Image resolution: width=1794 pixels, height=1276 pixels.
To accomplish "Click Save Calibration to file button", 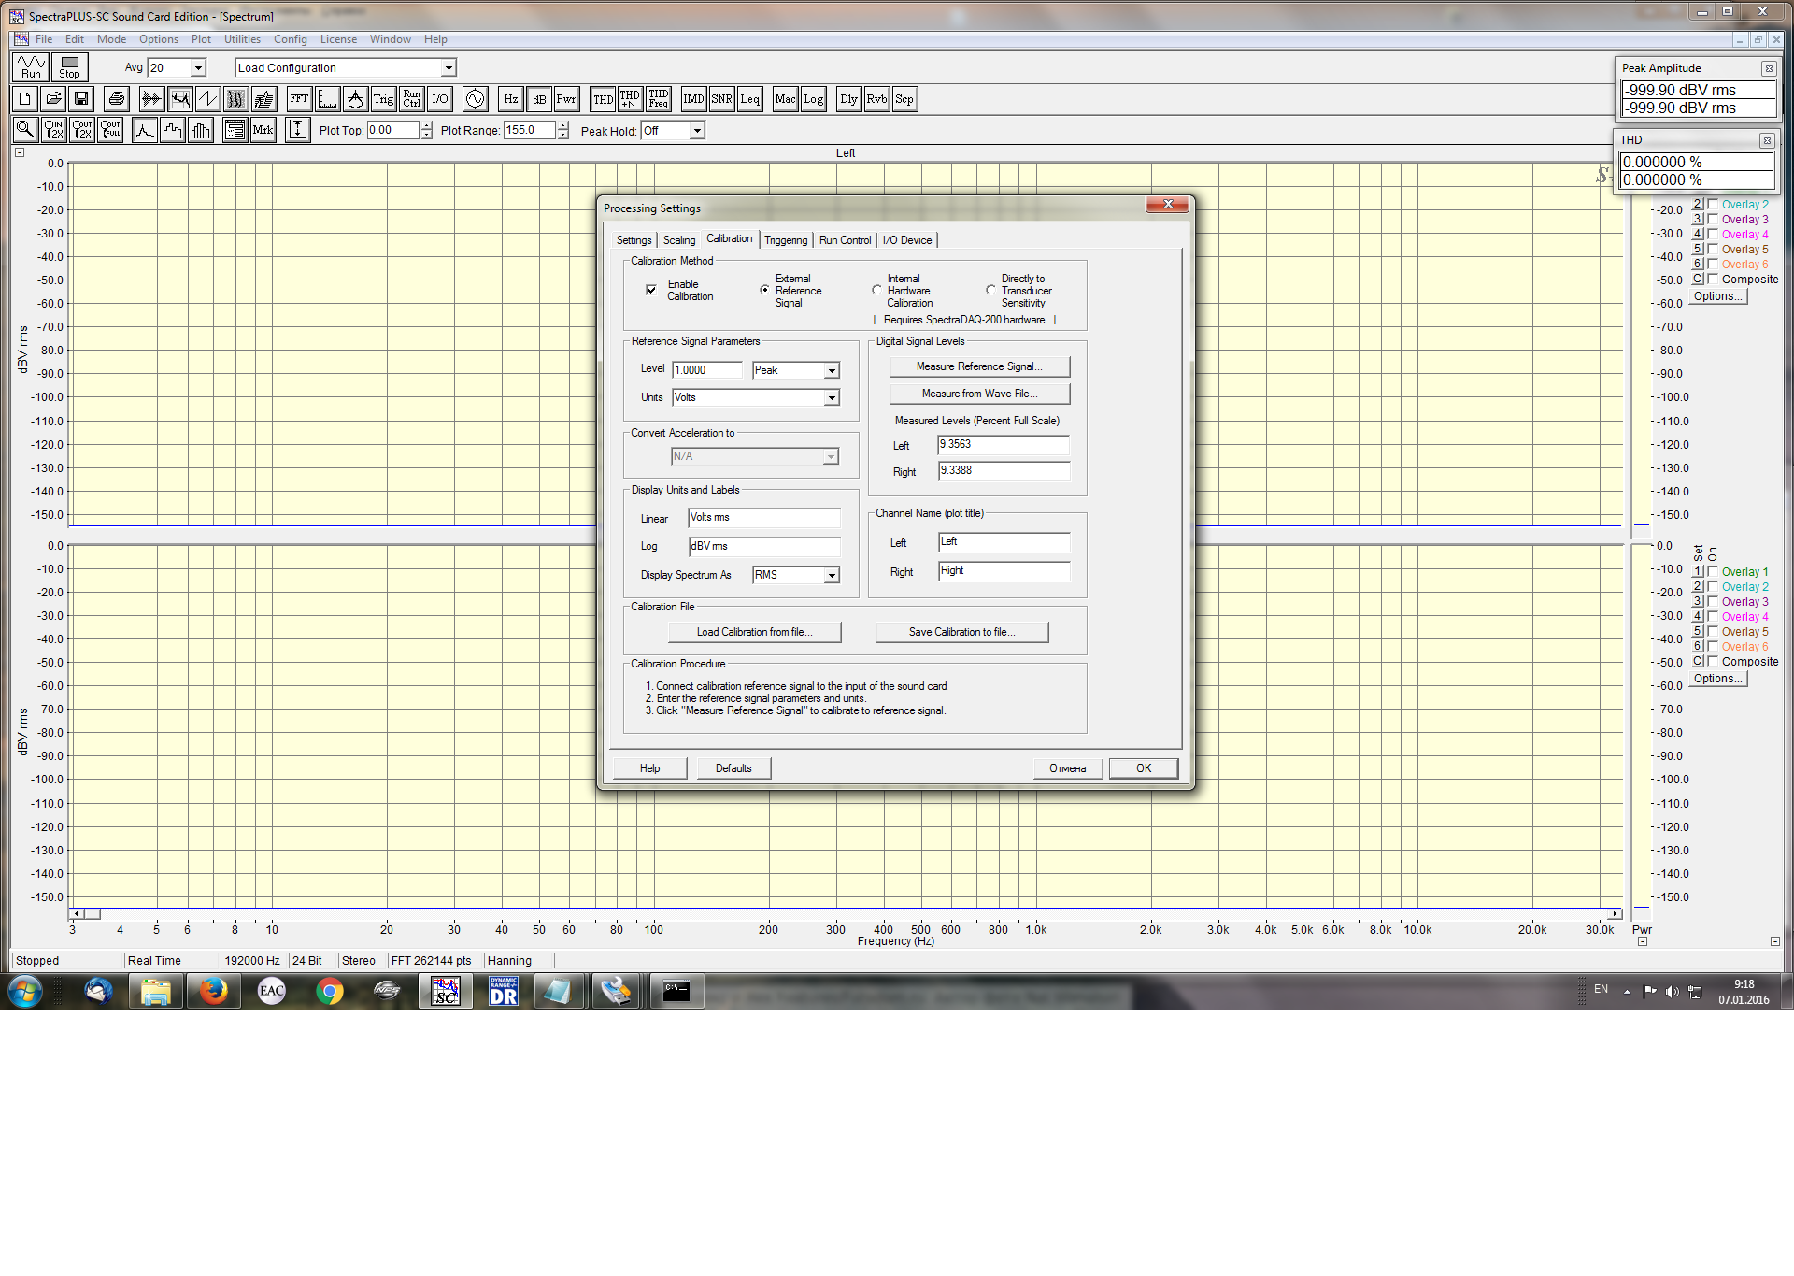I will click(961, 632).
